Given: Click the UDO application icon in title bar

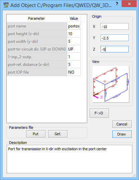Looking at the screenshot, I should (x=6, y=5).
